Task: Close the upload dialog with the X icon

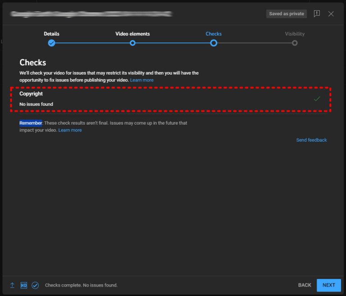Action: pos(331,14)
